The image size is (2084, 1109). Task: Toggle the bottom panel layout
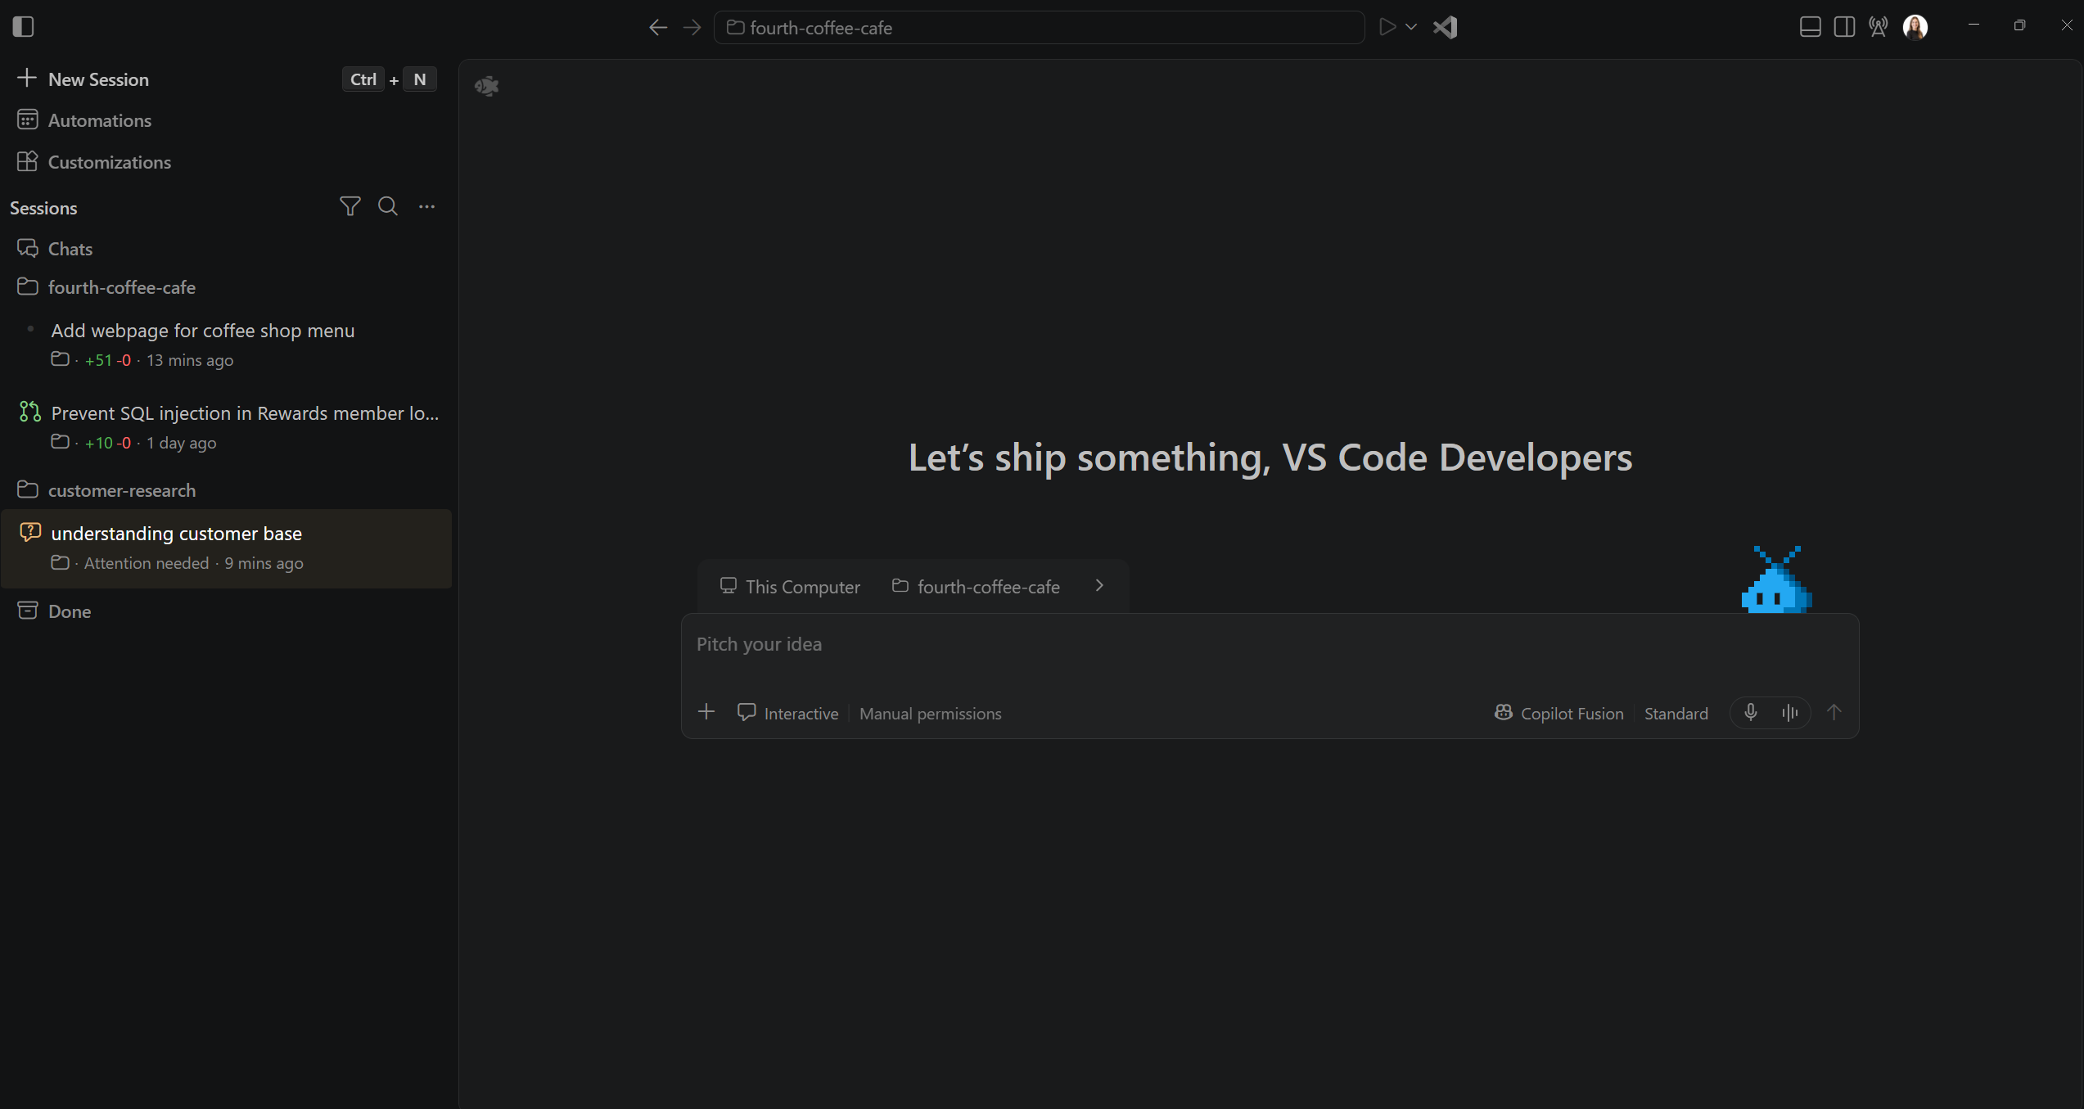pos(1811,27)
